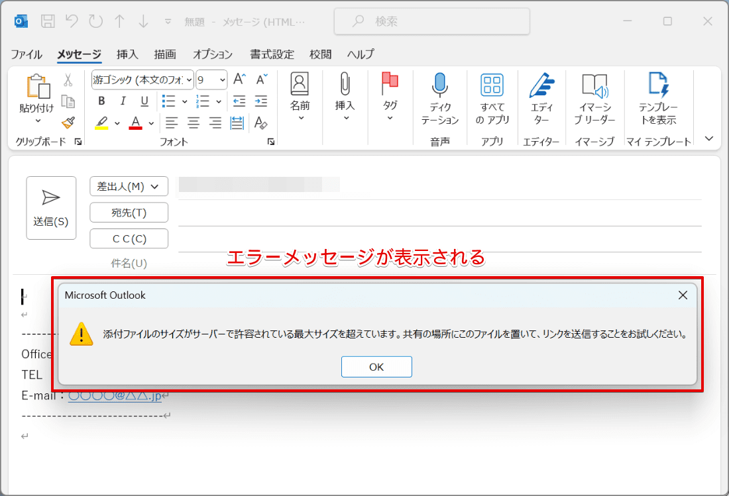Click the Paste (貼り付け) clipboard icon
Viewport: 729px width, 496px height.
coord(38,86)
